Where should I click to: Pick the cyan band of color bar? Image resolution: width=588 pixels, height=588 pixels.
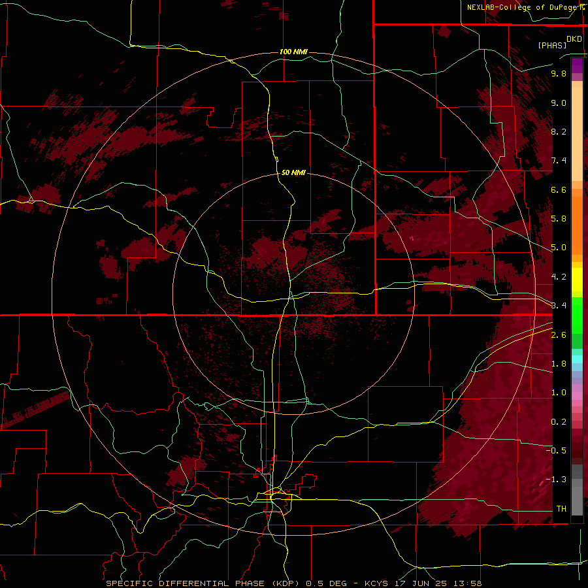point(577,359)
